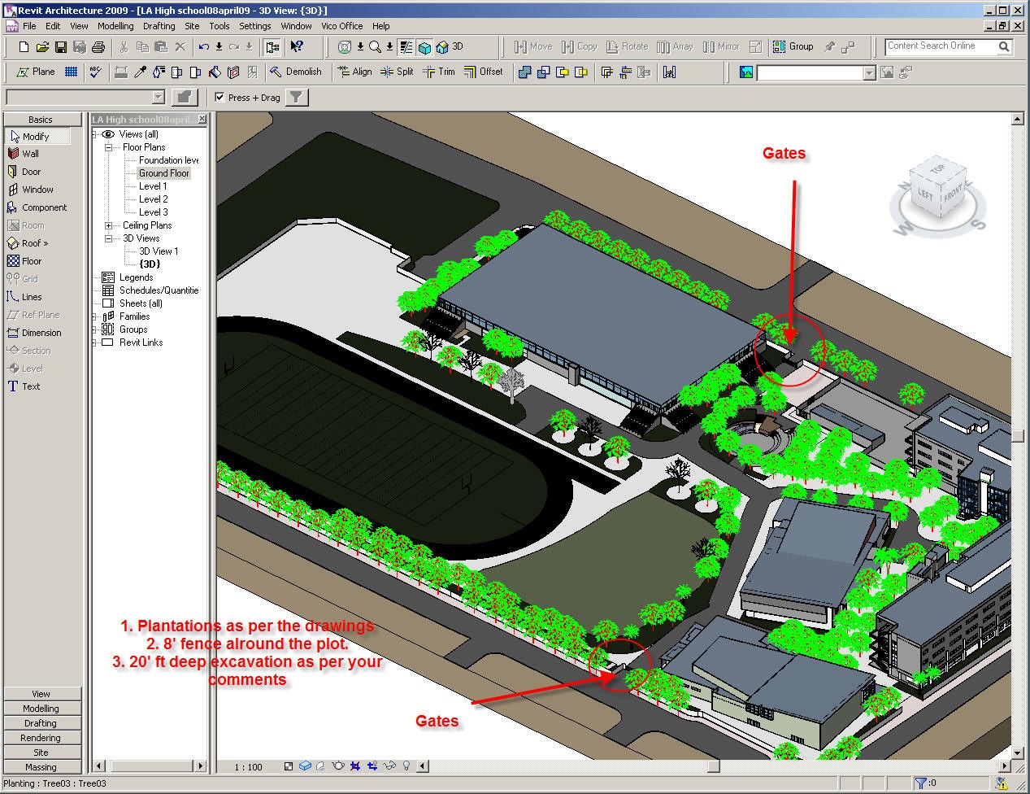The width and height of the screenshot is (1030, 794).
Task: Click the Content Search Online field
Action: click(942, 46)
